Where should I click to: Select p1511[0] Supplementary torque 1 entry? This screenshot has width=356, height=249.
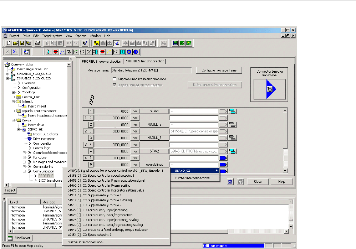click(95, 195)
